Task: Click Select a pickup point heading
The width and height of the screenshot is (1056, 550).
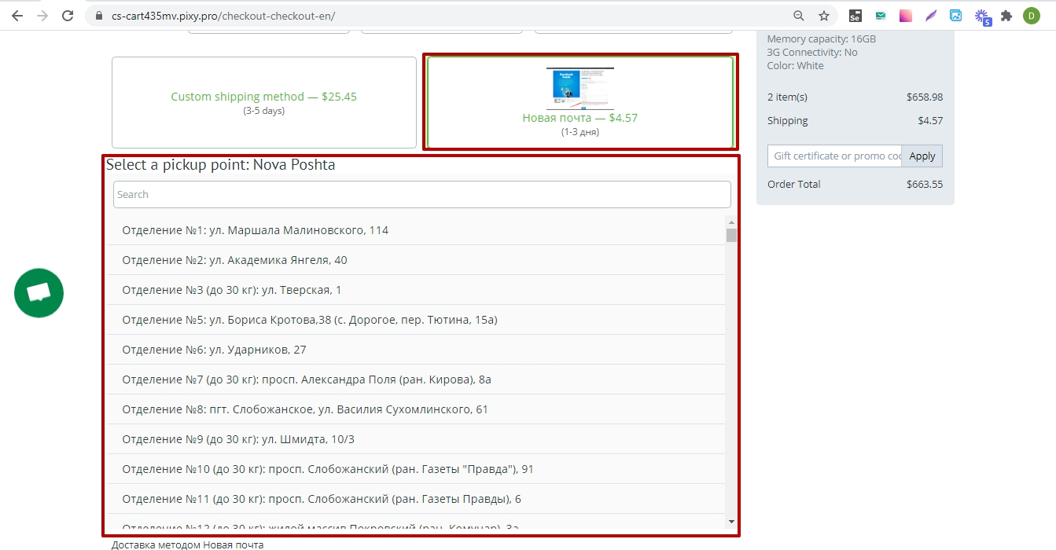Action: pyautogui.click(x=221, y=165)
